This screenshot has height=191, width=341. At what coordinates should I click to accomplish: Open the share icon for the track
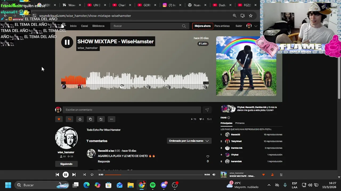pos(80,119)
